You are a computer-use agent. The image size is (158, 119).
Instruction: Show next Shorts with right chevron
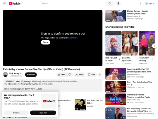[154, 46]
